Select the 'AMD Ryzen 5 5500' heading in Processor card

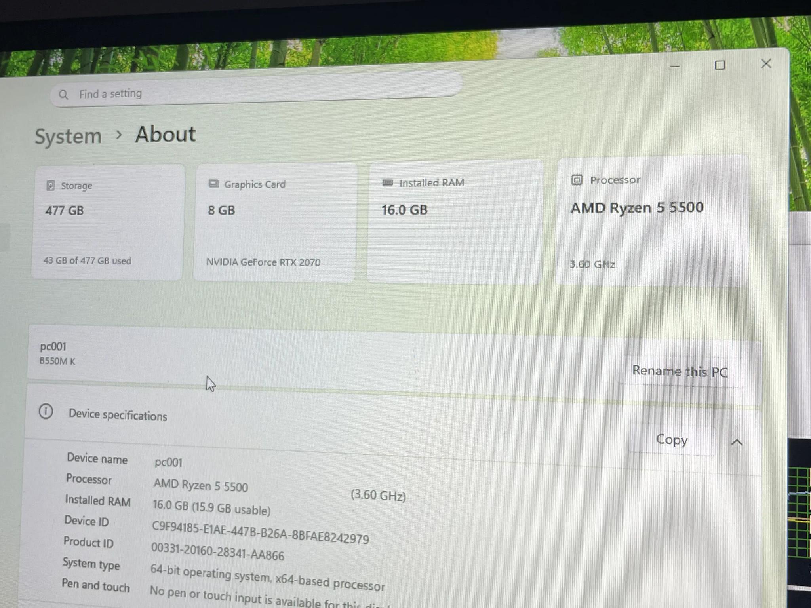(637, 208)
